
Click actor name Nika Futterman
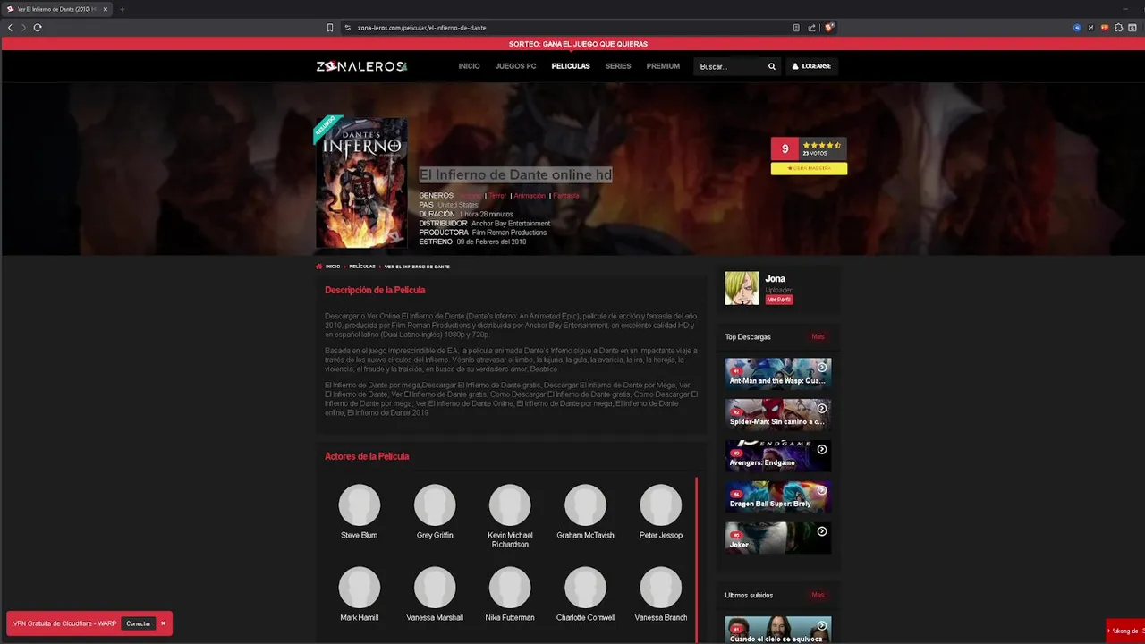click(x=510, y=618)
